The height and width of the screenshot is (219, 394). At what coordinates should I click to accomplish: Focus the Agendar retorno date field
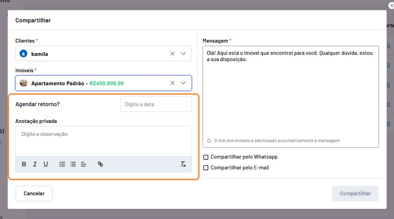pyautogui.click(x=156, y=104)
